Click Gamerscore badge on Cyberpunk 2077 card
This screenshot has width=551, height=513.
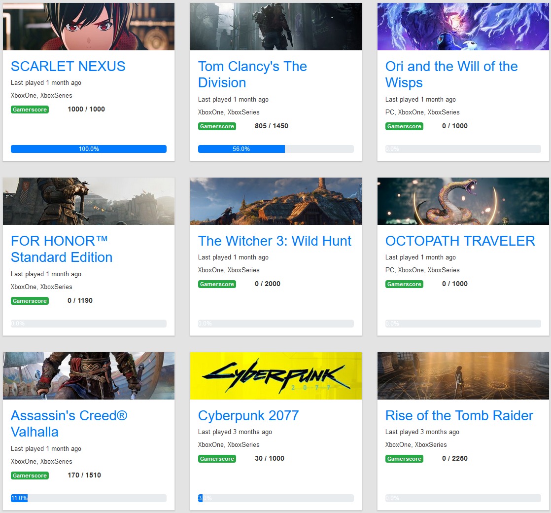217,459
